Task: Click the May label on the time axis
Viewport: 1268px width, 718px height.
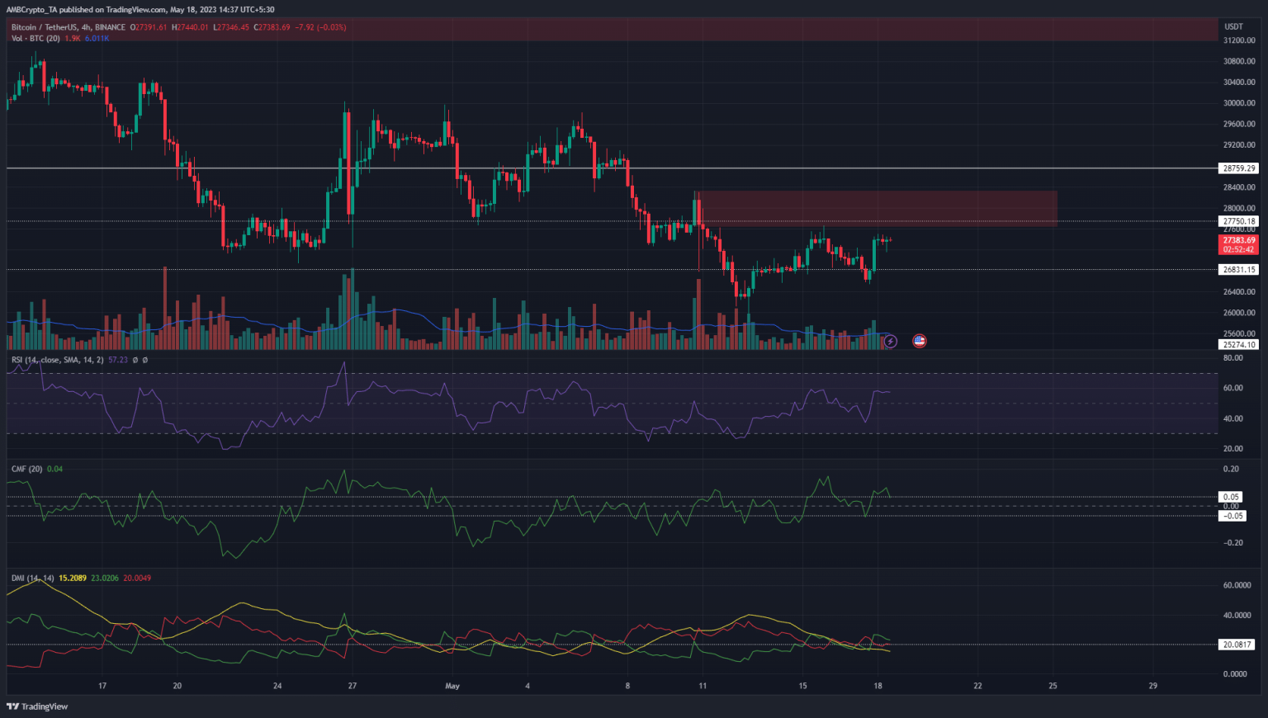Action: [x=452, y=686]
